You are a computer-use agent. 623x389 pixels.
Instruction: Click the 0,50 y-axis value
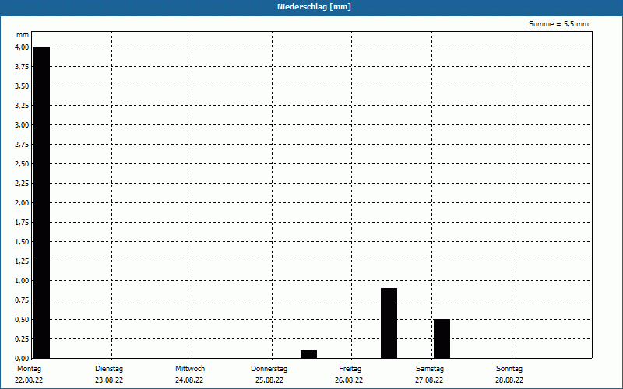[22, 320]
